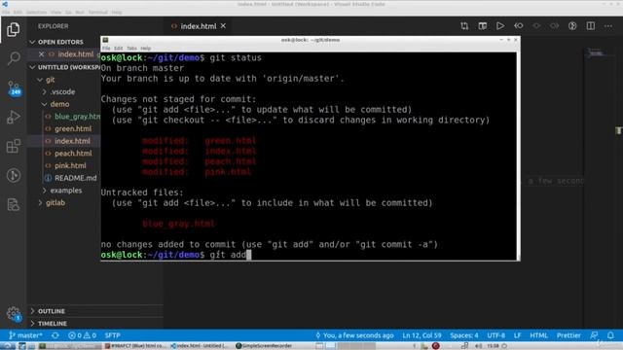Open the Manage gear icon

(x=13, y=313)
